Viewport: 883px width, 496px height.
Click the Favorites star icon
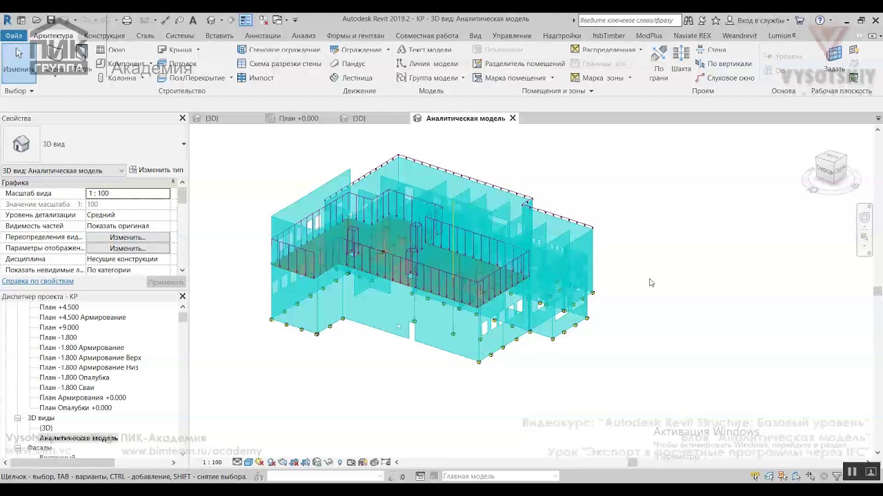tap(715, 21)
